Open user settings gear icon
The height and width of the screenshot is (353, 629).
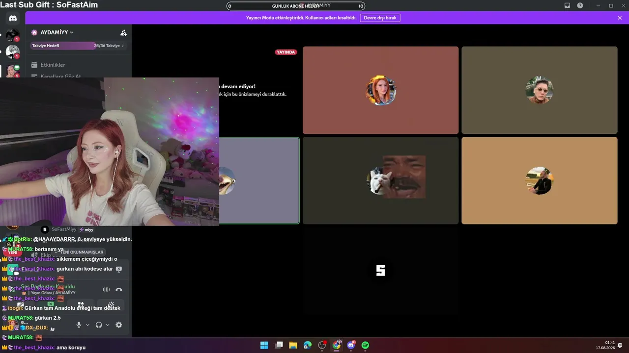click(118, 325)
